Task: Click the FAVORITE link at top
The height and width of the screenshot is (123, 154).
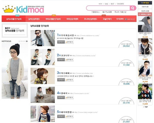Action: (121, 4)
